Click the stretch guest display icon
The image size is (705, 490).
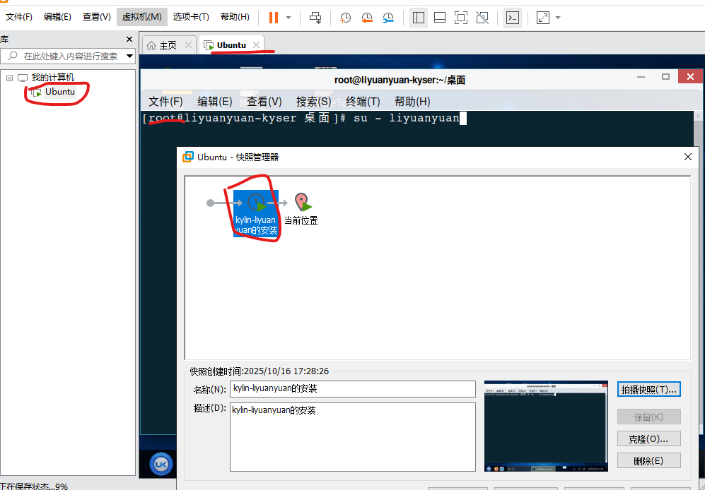(543, 18)
